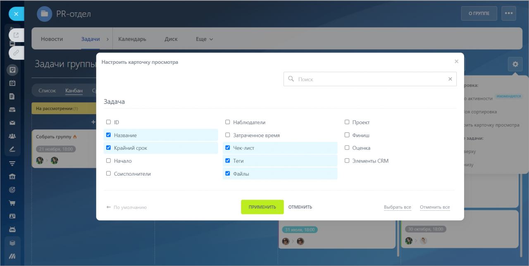Open the shopping cart sidebar icon
The width and height of the screenshot is (529, 266).
[x=12, y=203]
